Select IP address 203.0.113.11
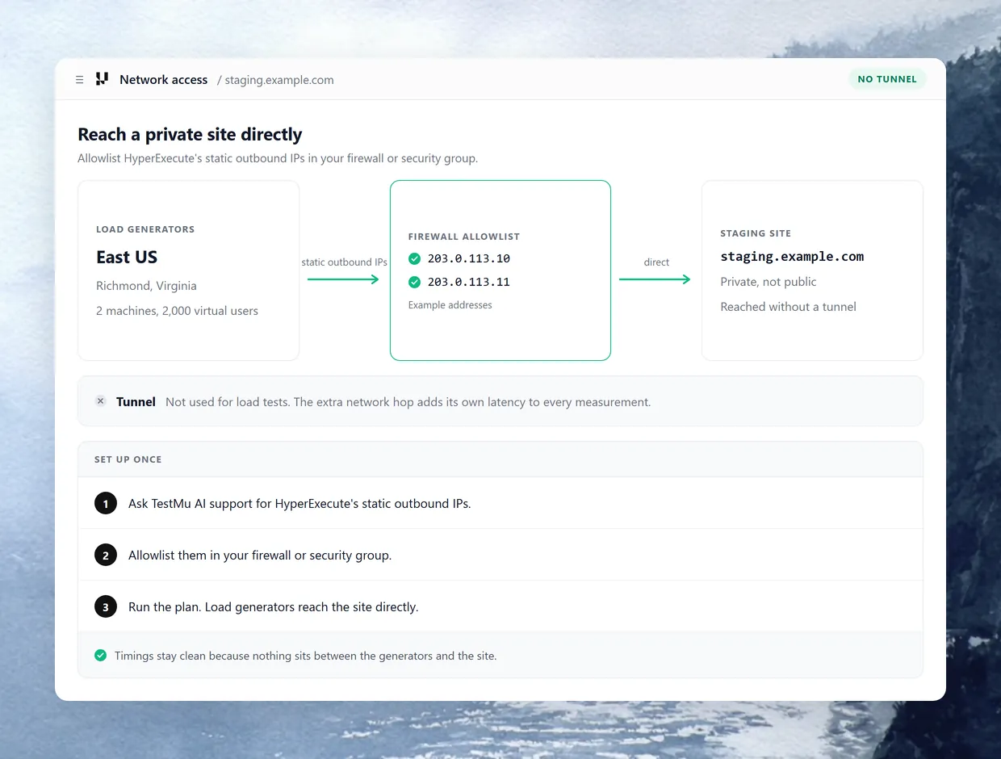Viewport: 1001px width, 759px height. click(x=469, y=282)
